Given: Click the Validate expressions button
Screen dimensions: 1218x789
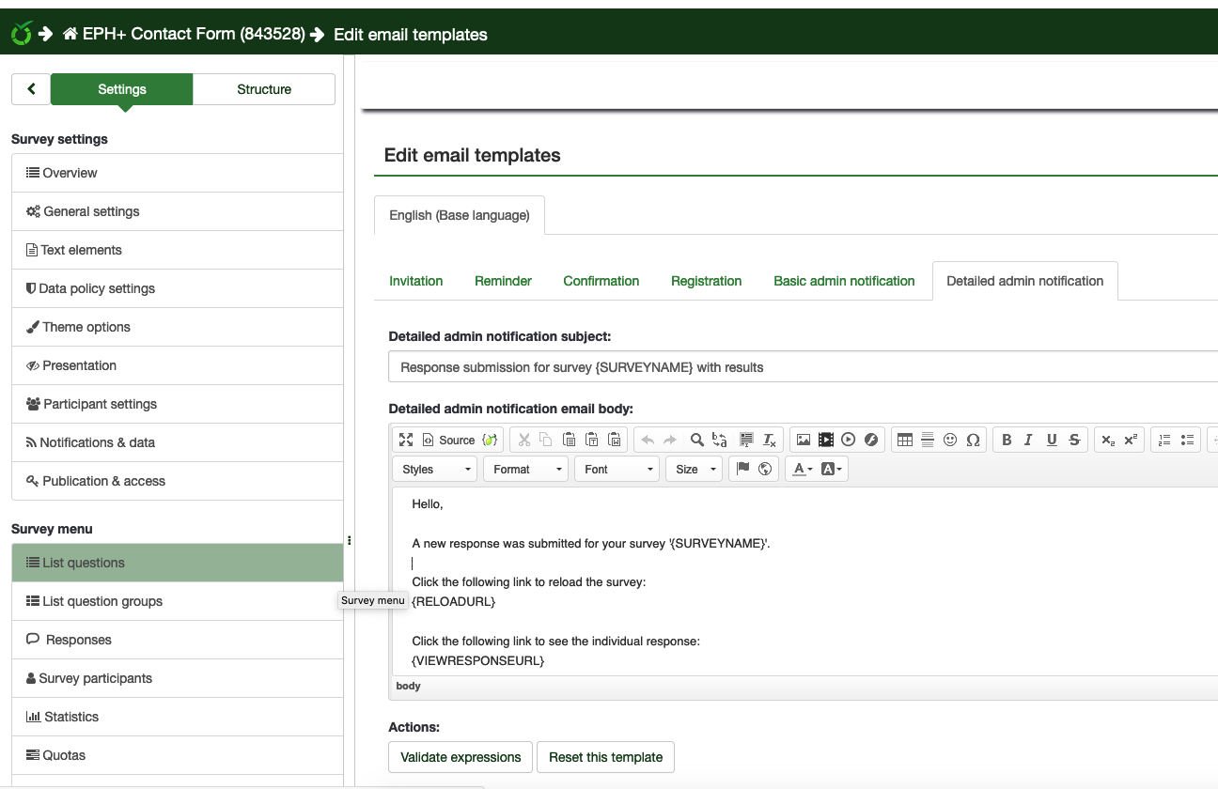Looking at the screenshot, I should [x=461, y=757].
